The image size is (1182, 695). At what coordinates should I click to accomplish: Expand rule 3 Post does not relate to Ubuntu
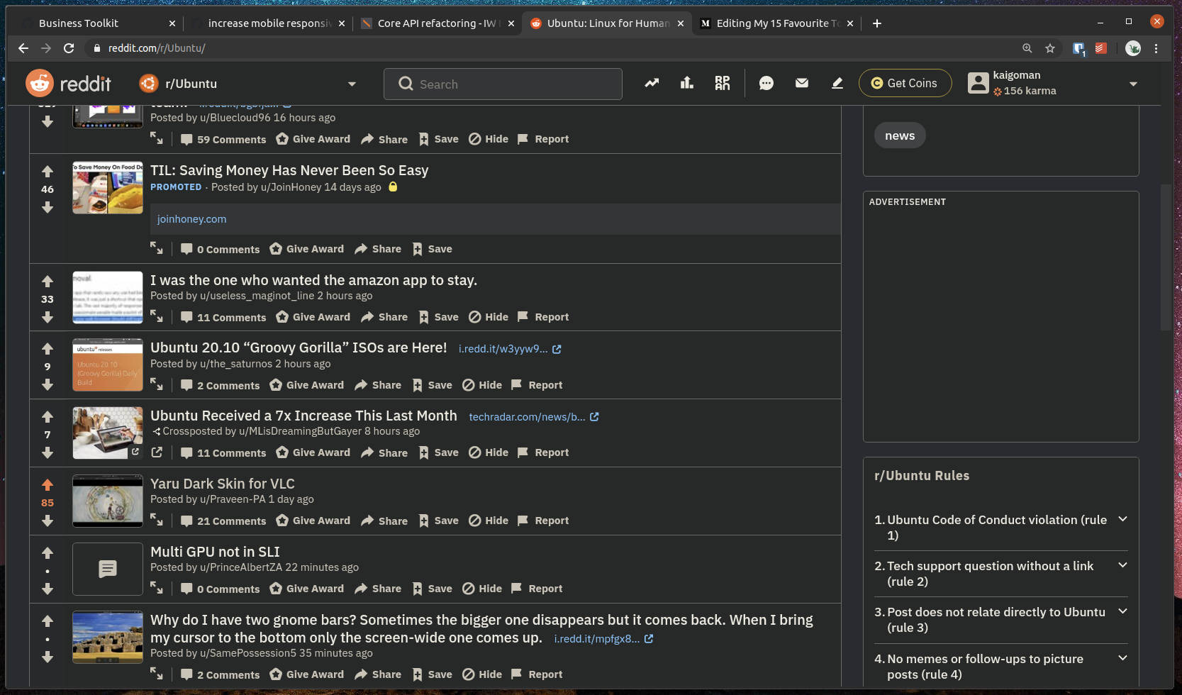point(1000,620)
